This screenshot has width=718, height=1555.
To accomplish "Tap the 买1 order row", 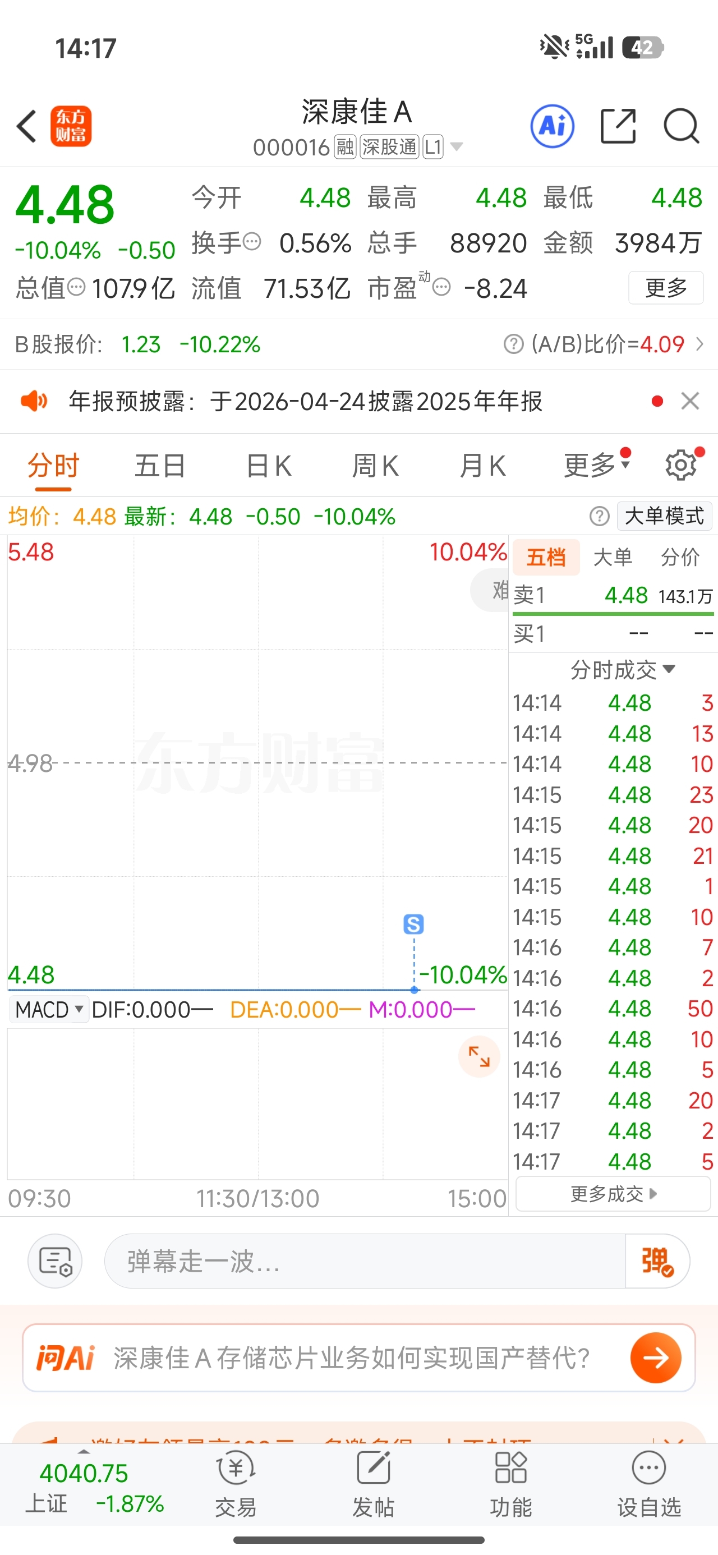I will coord(613,634).
